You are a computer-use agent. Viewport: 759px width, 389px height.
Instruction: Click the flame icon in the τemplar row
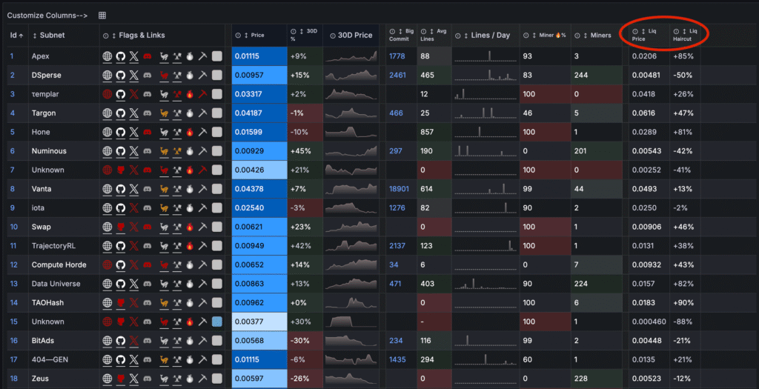pos(190,94)
